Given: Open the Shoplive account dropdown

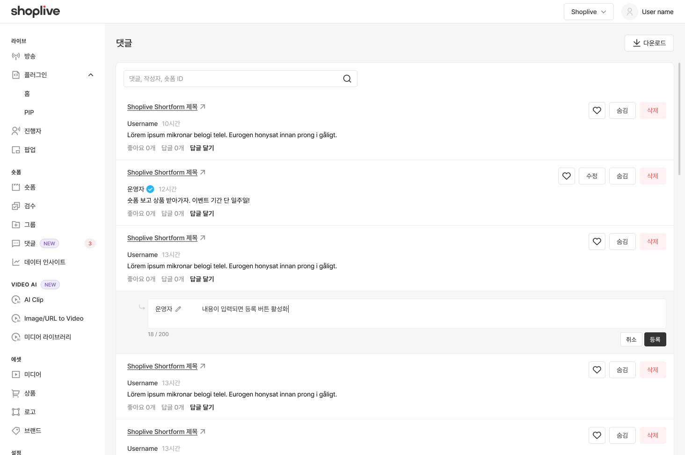Looking at the screenshot, I should tap(589, 12).
